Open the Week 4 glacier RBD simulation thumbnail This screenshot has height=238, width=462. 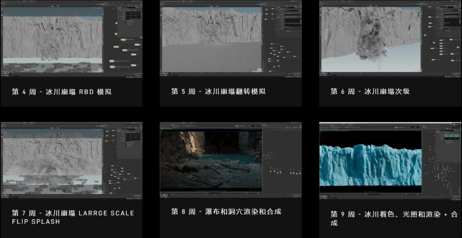pyautogui.click(x=72, y=39)
